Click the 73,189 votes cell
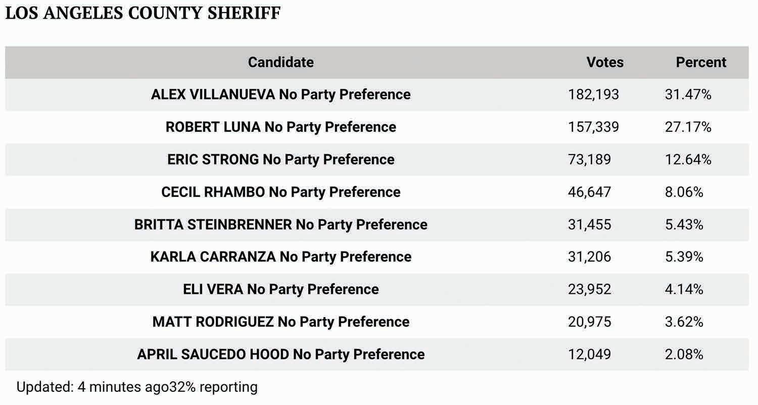The width and height of the screenshot is (758, 405). 589,160
